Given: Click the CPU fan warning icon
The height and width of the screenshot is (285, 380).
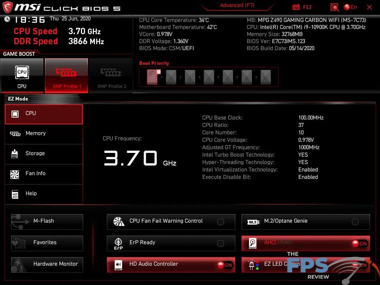Looking at the screenshot, I should click(x=119, y=222).
